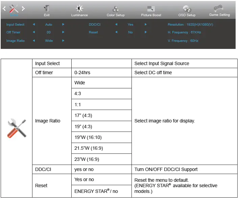Open the OSD Setup globe icon
This screenshot has height=200, width=239.
(x=187, y=9)
